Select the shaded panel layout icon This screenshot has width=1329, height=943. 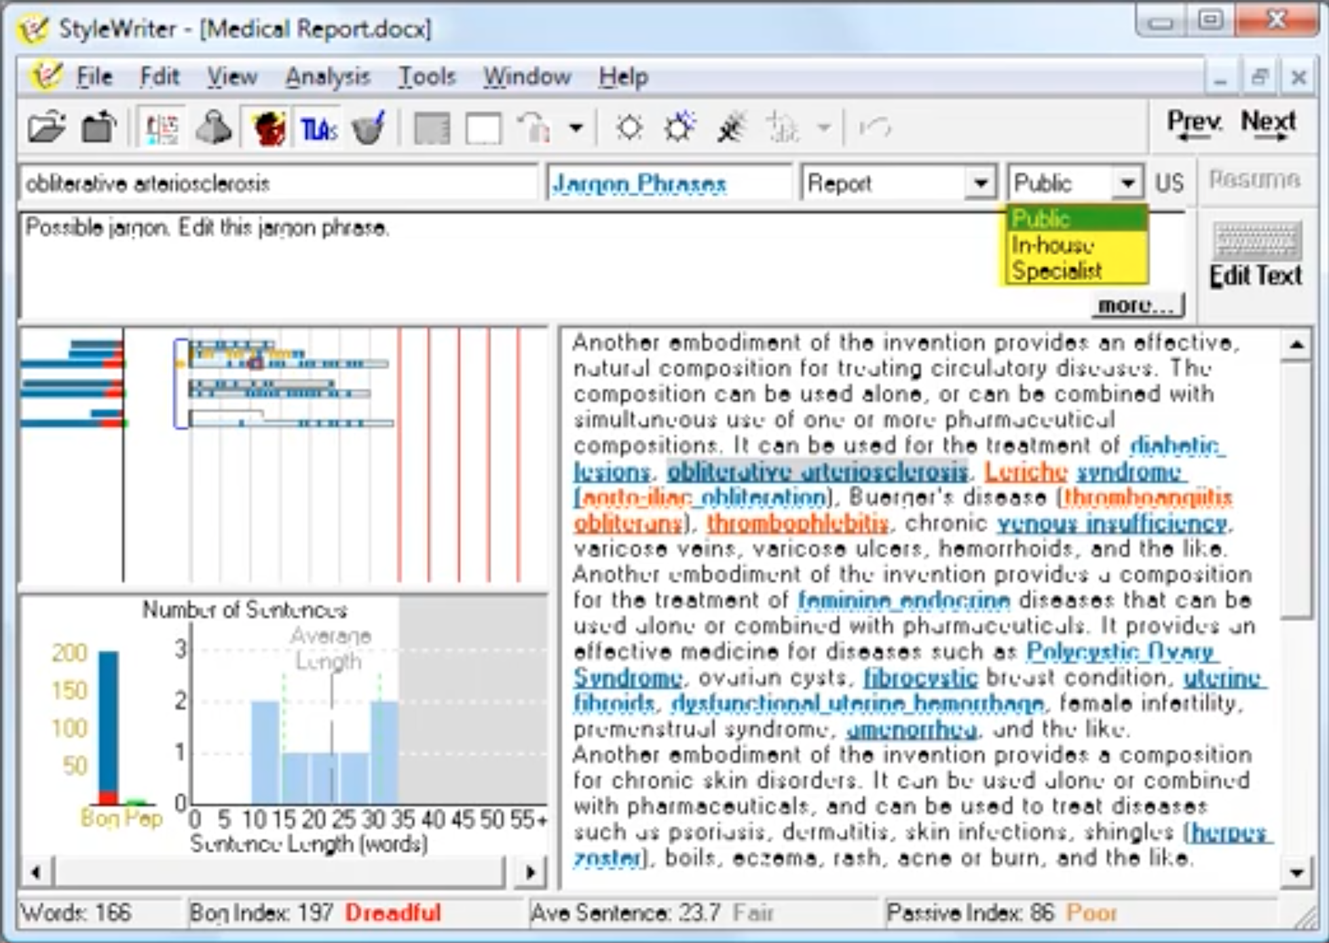click(432, 128)
